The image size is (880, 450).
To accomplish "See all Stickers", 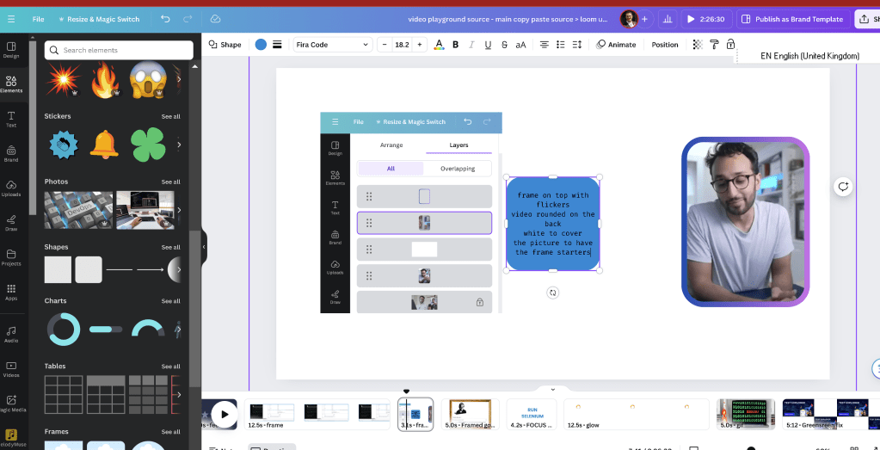I will [170, 117].
